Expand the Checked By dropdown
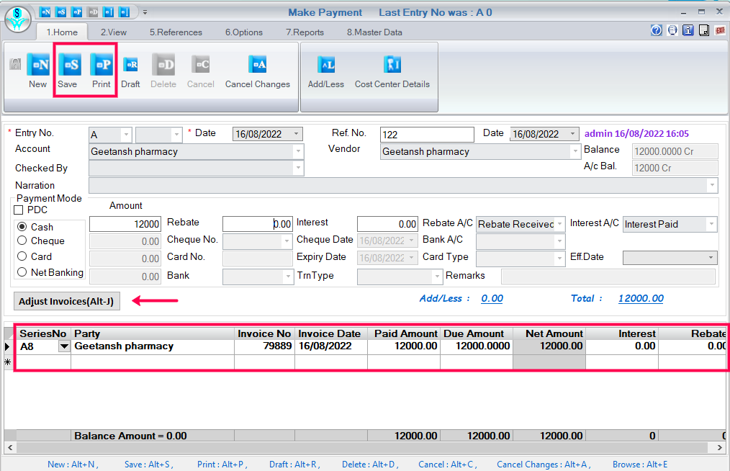Screen dimensions: 730x471 coord(299,168)
